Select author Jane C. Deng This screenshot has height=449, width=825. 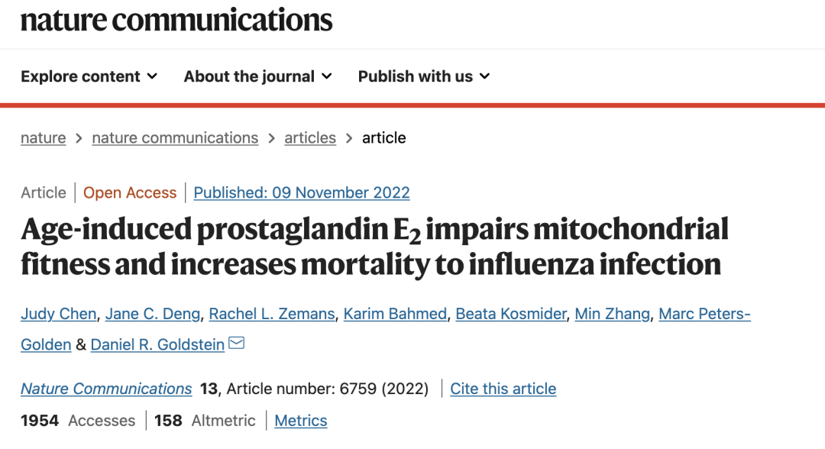[153, 314]
